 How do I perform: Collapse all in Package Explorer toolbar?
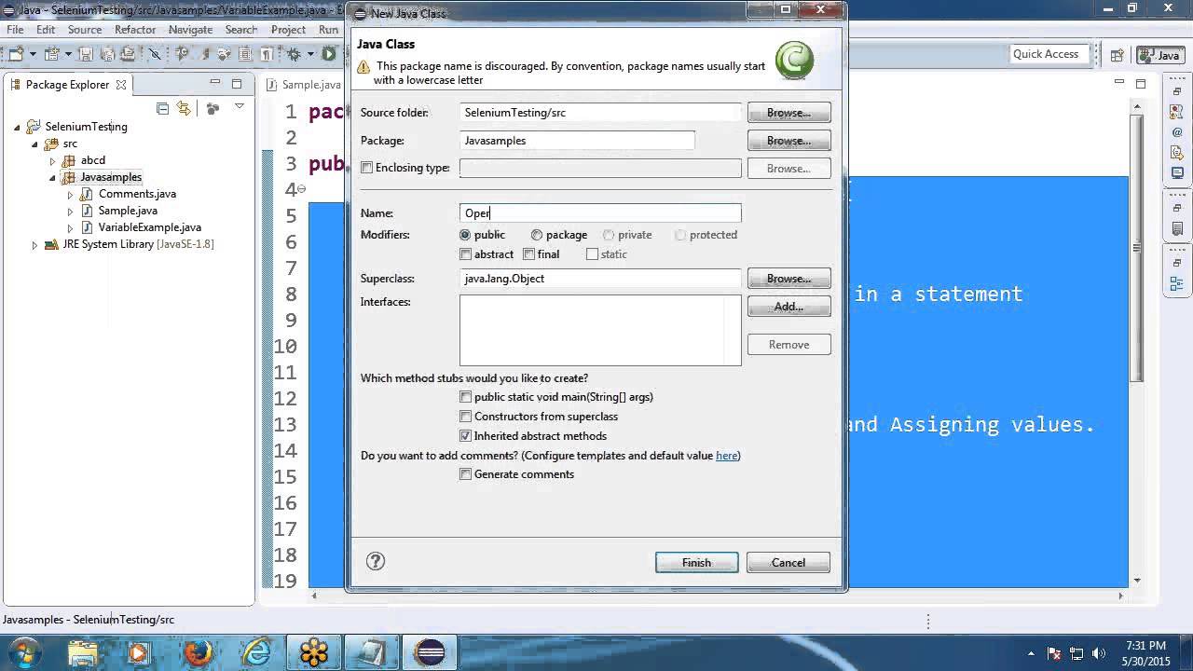(x=162, y=108)
